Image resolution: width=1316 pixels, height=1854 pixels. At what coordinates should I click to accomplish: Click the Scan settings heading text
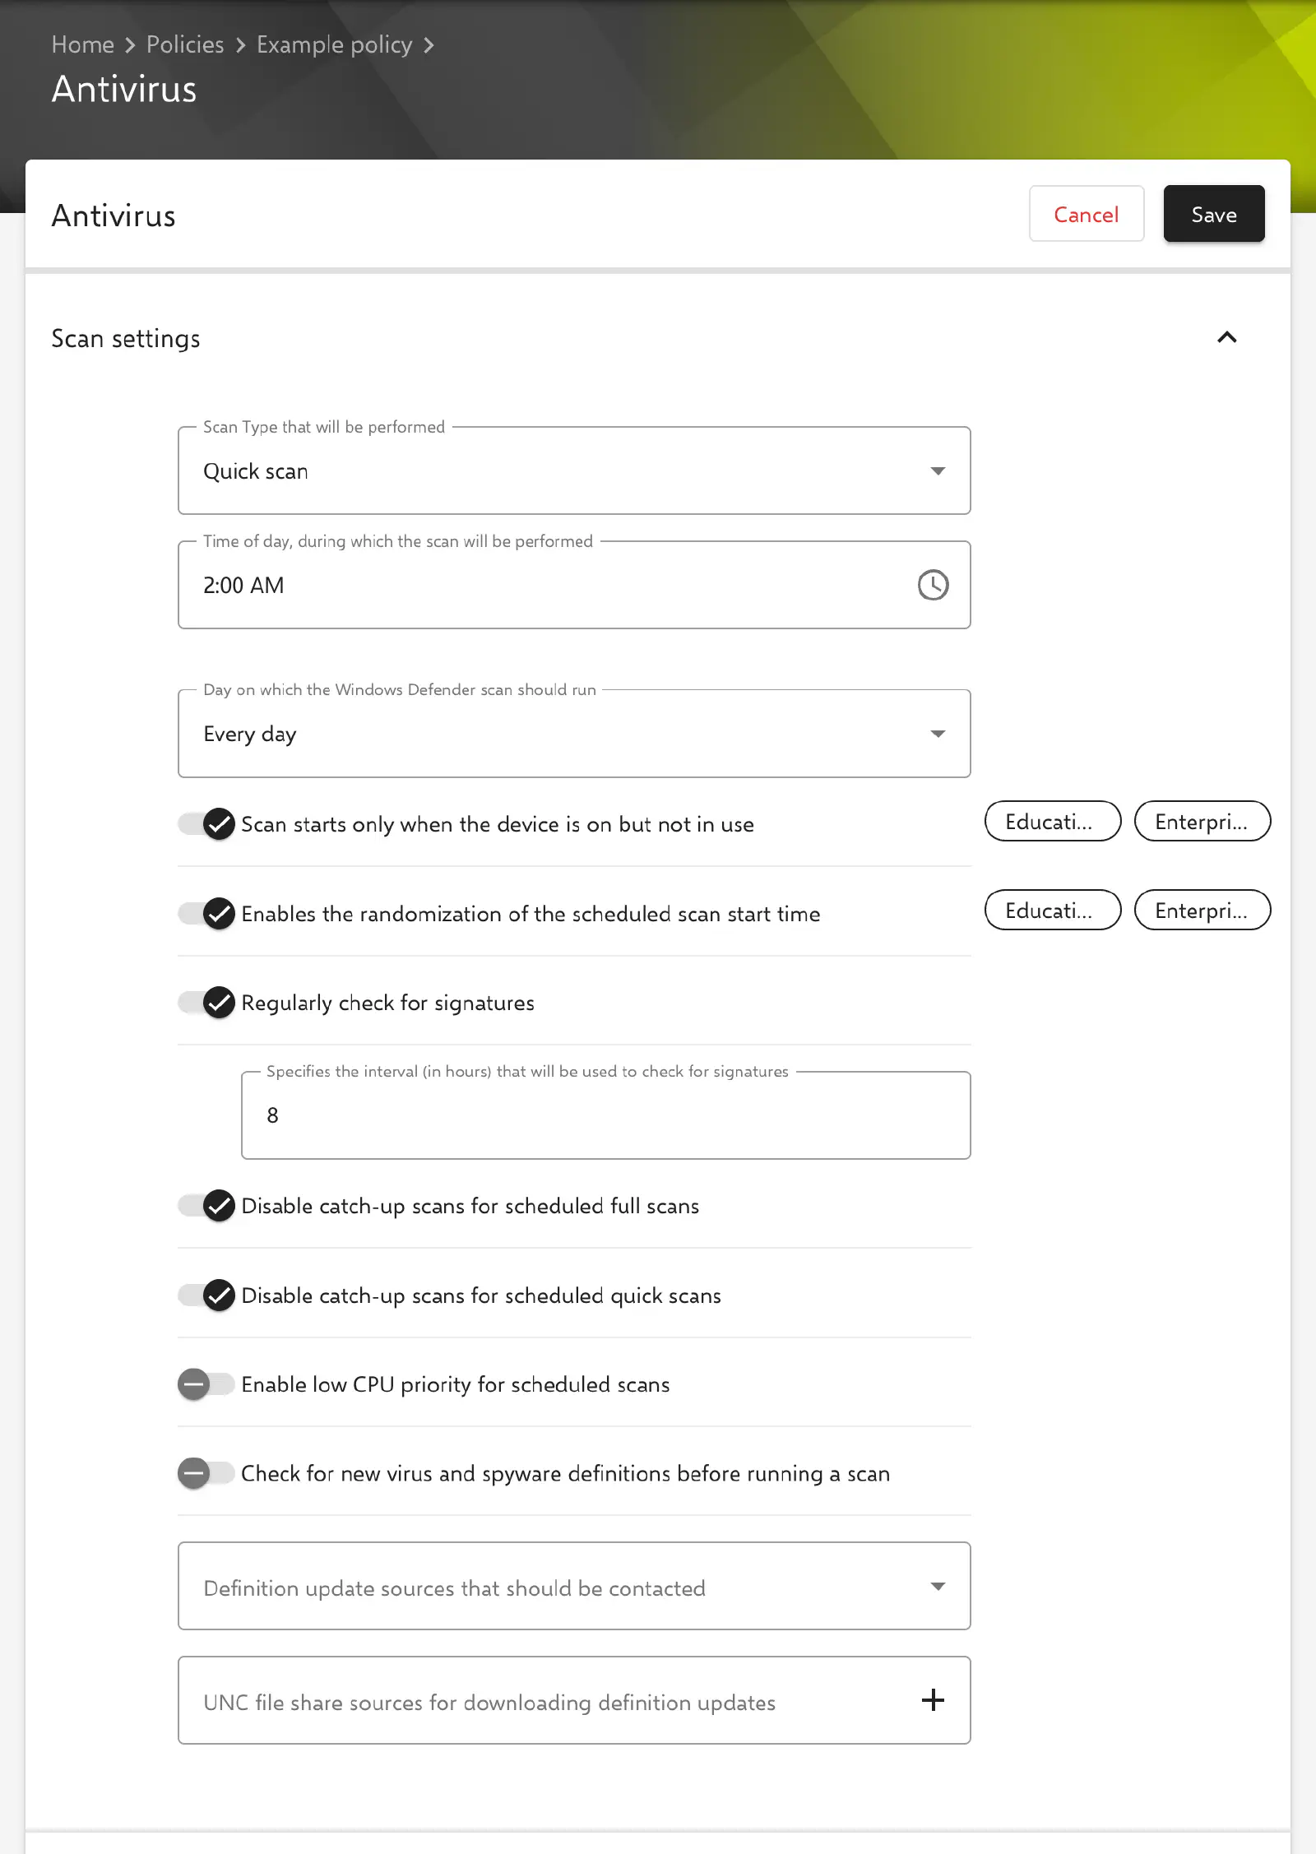pos(126,338)
